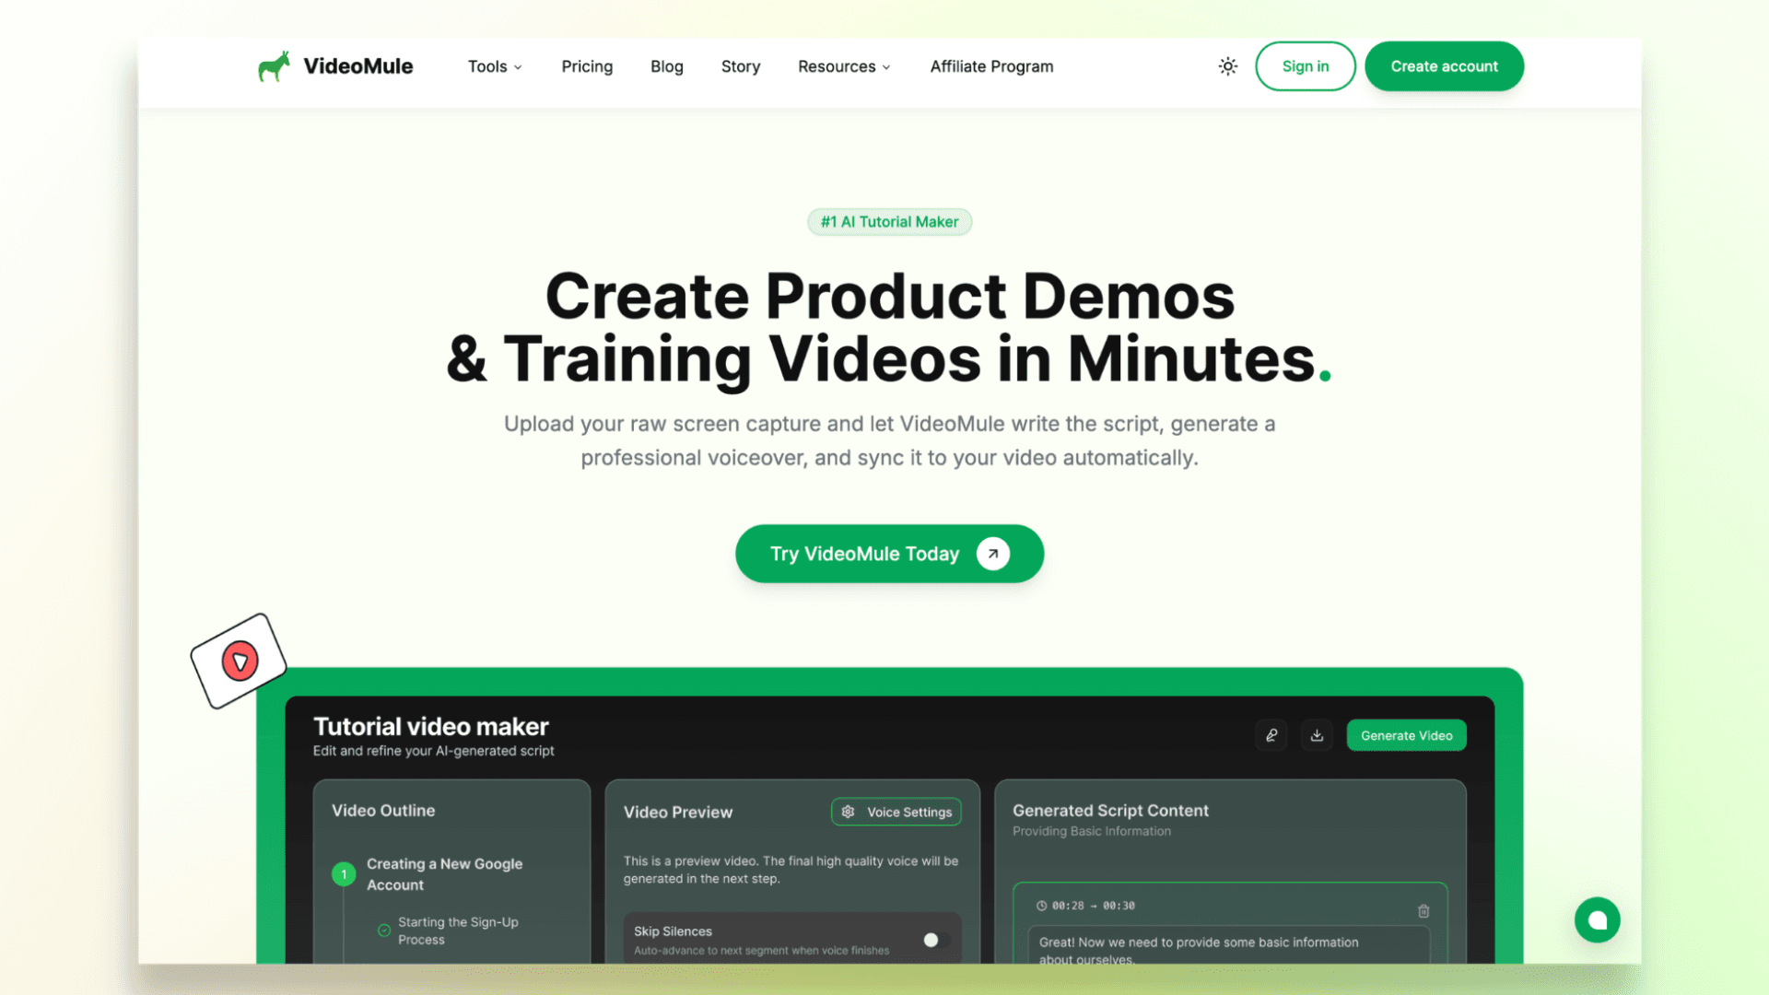The image size is (1769, 995).
Task: Select Starting the Sign-Up Process sub-step
Action: tap(458, 931)
